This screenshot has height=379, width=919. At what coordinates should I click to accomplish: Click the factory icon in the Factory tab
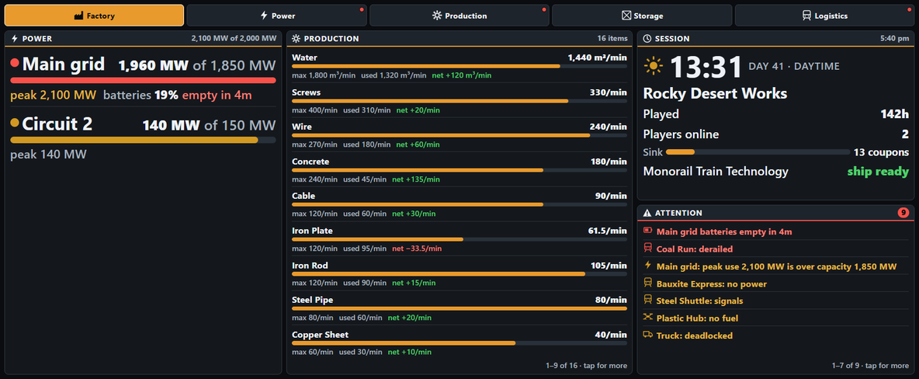pyautogui.click(x=78, y=16)
